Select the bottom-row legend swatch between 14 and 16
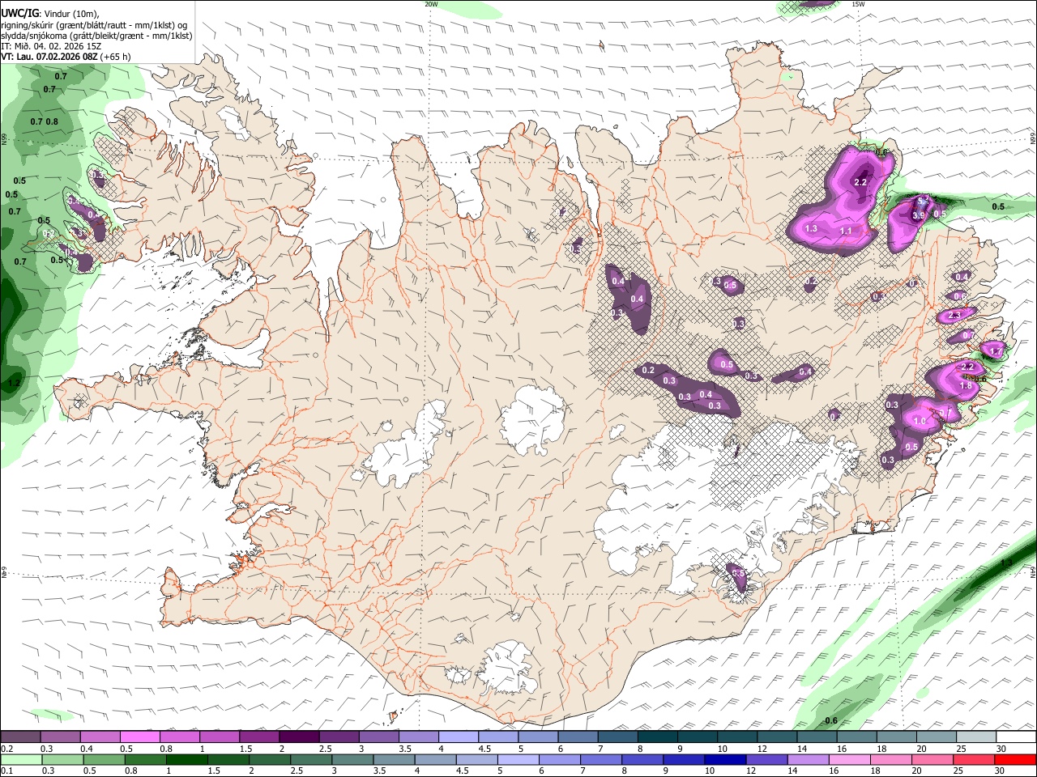The width and height of the screenshot is (1037, 777). coord(807,760)
